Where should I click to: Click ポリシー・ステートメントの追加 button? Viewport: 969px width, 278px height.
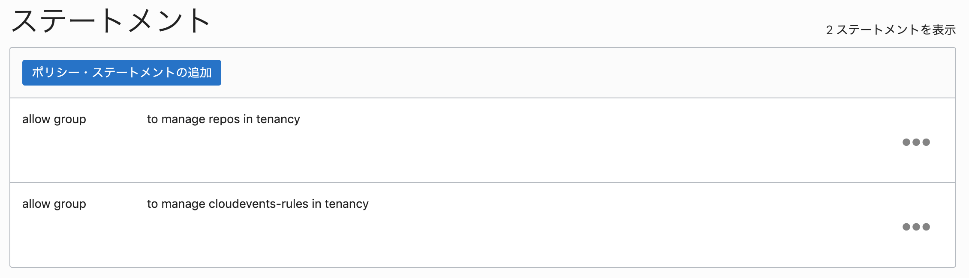(x=121, y=73)
